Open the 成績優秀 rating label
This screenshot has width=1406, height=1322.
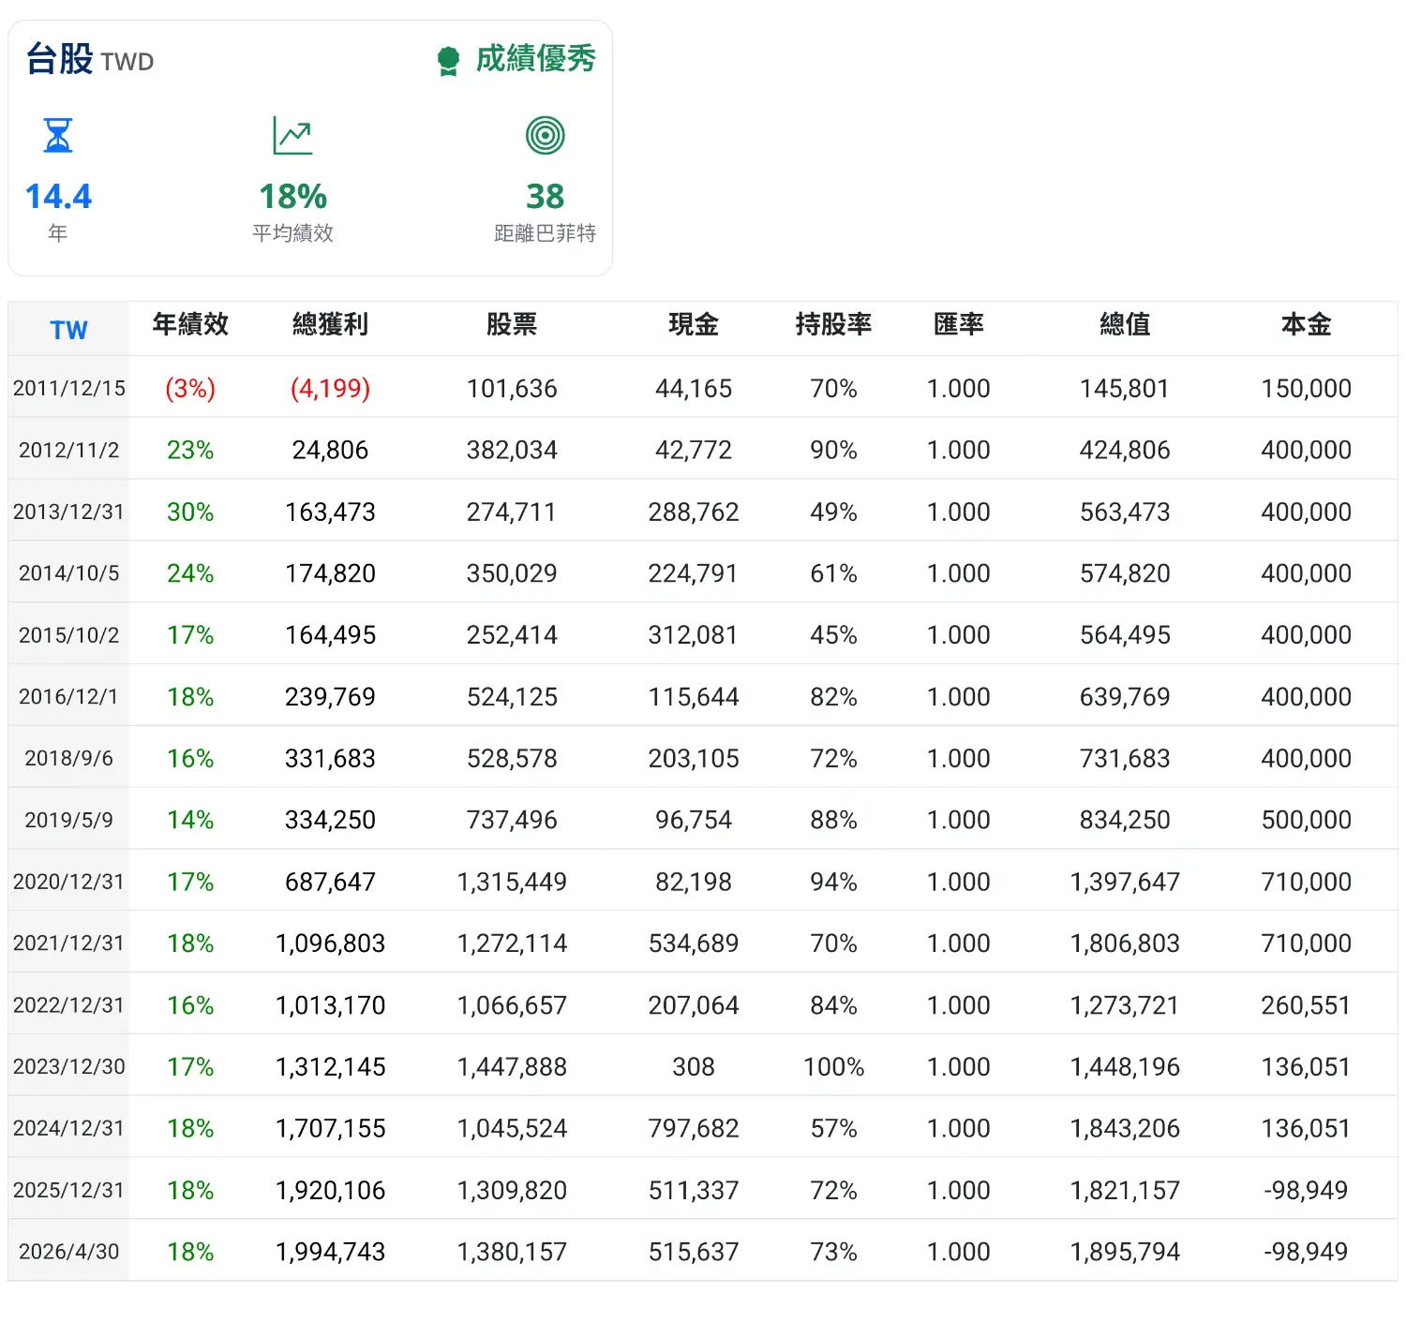pyautogui.click(x=535, y=59)
